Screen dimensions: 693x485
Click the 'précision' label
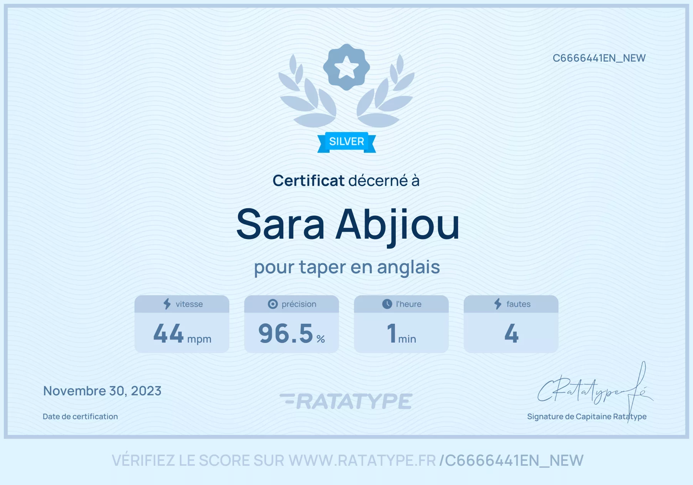tap(299, 304)
